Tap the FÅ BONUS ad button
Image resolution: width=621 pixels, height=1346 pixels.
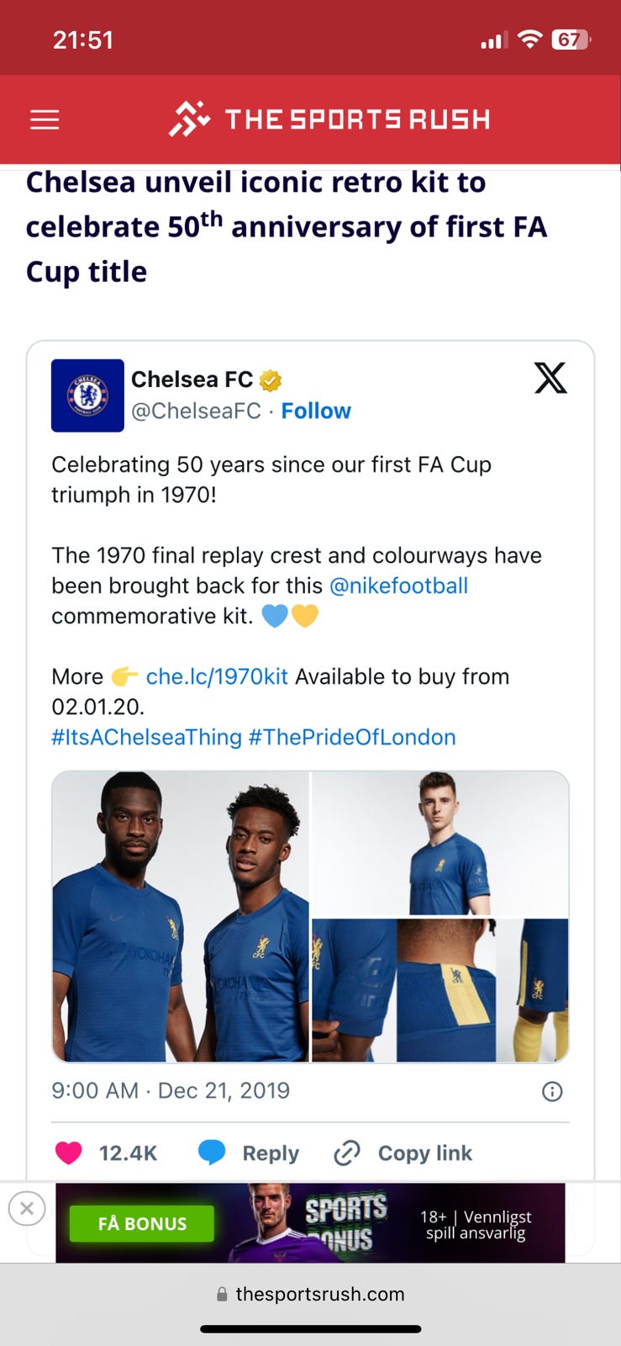tap(142, 1223)
